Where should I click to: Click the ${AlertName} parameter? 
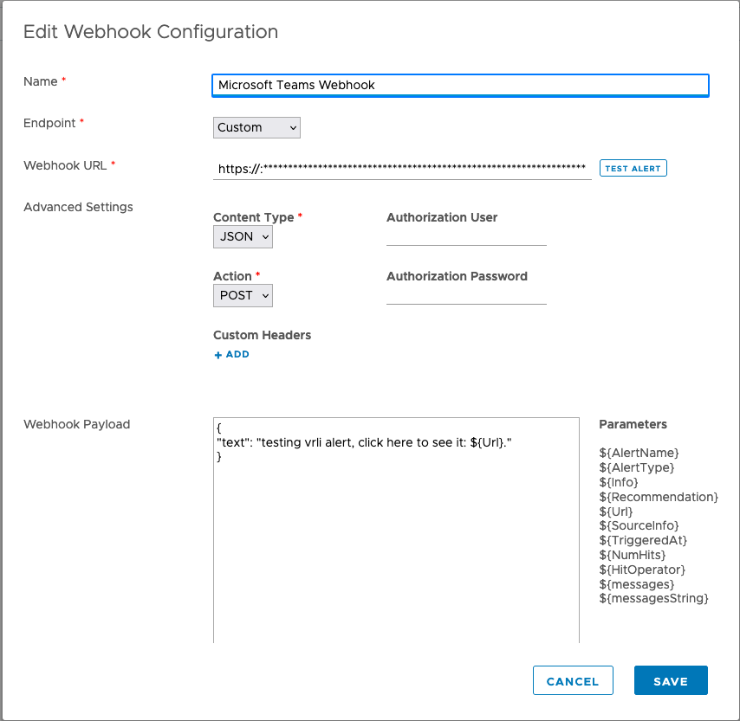tap(639, 454)
